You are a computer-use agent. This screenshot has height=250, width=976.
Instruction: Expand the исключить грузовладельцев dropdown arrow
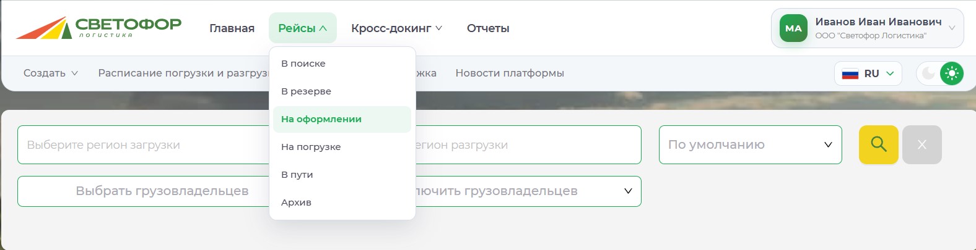[628, 191]
